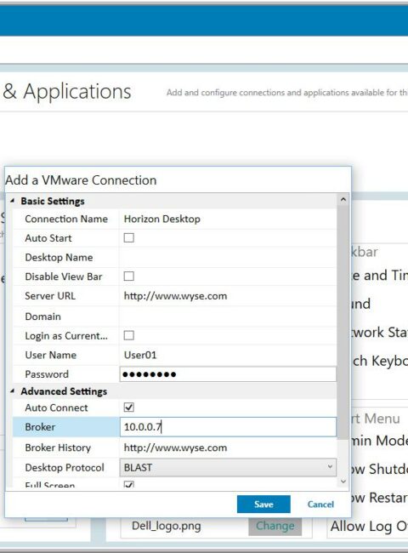Click the Desktop Protocol label
This screenshot has width=408, height=553.
tap(65, 468)
